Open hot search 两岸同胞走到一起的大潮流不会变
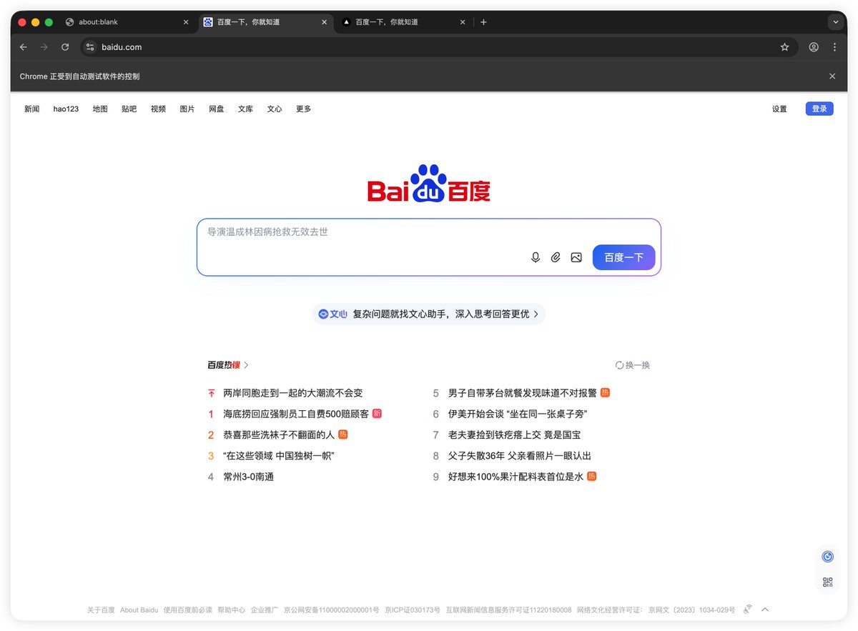The image size is (858, 631). click(293, 393)
